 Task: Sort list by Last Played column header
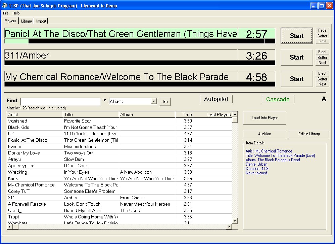pyautogui.click(x=212, y=115)
